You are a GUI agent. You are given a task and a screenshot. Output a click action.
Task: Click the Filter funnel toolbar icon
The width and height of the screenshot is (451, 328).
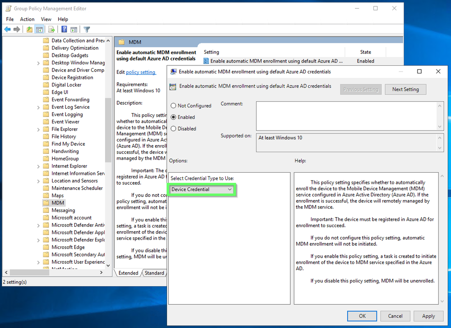87,29
